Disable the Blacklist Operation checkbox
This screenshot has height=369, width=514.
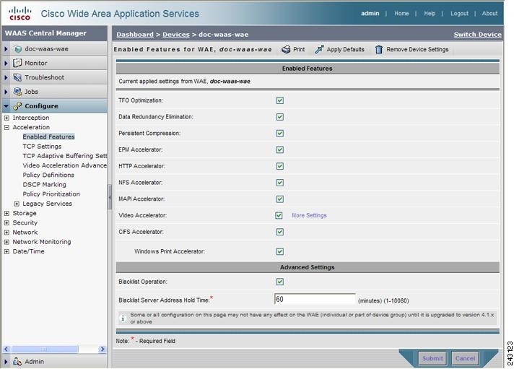[280, 282]
